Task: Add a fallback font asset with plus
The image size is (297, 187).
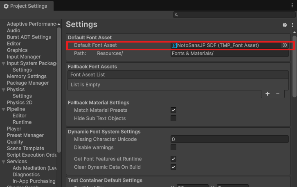Action: pos(267,94)
